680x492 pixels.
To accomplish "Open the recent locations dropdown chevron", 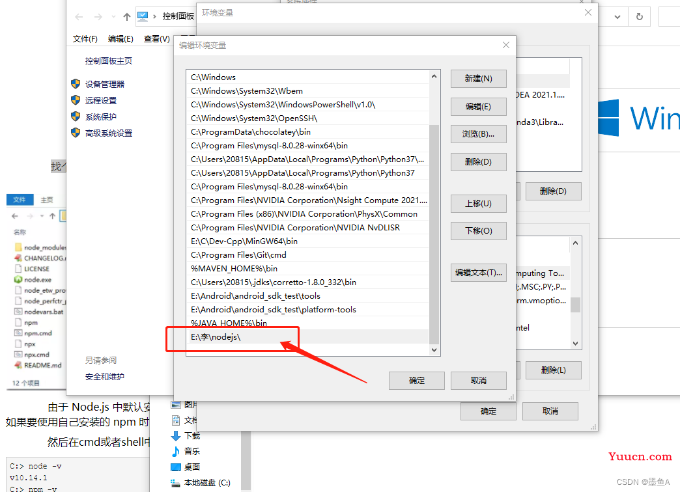I will (113, 17).
